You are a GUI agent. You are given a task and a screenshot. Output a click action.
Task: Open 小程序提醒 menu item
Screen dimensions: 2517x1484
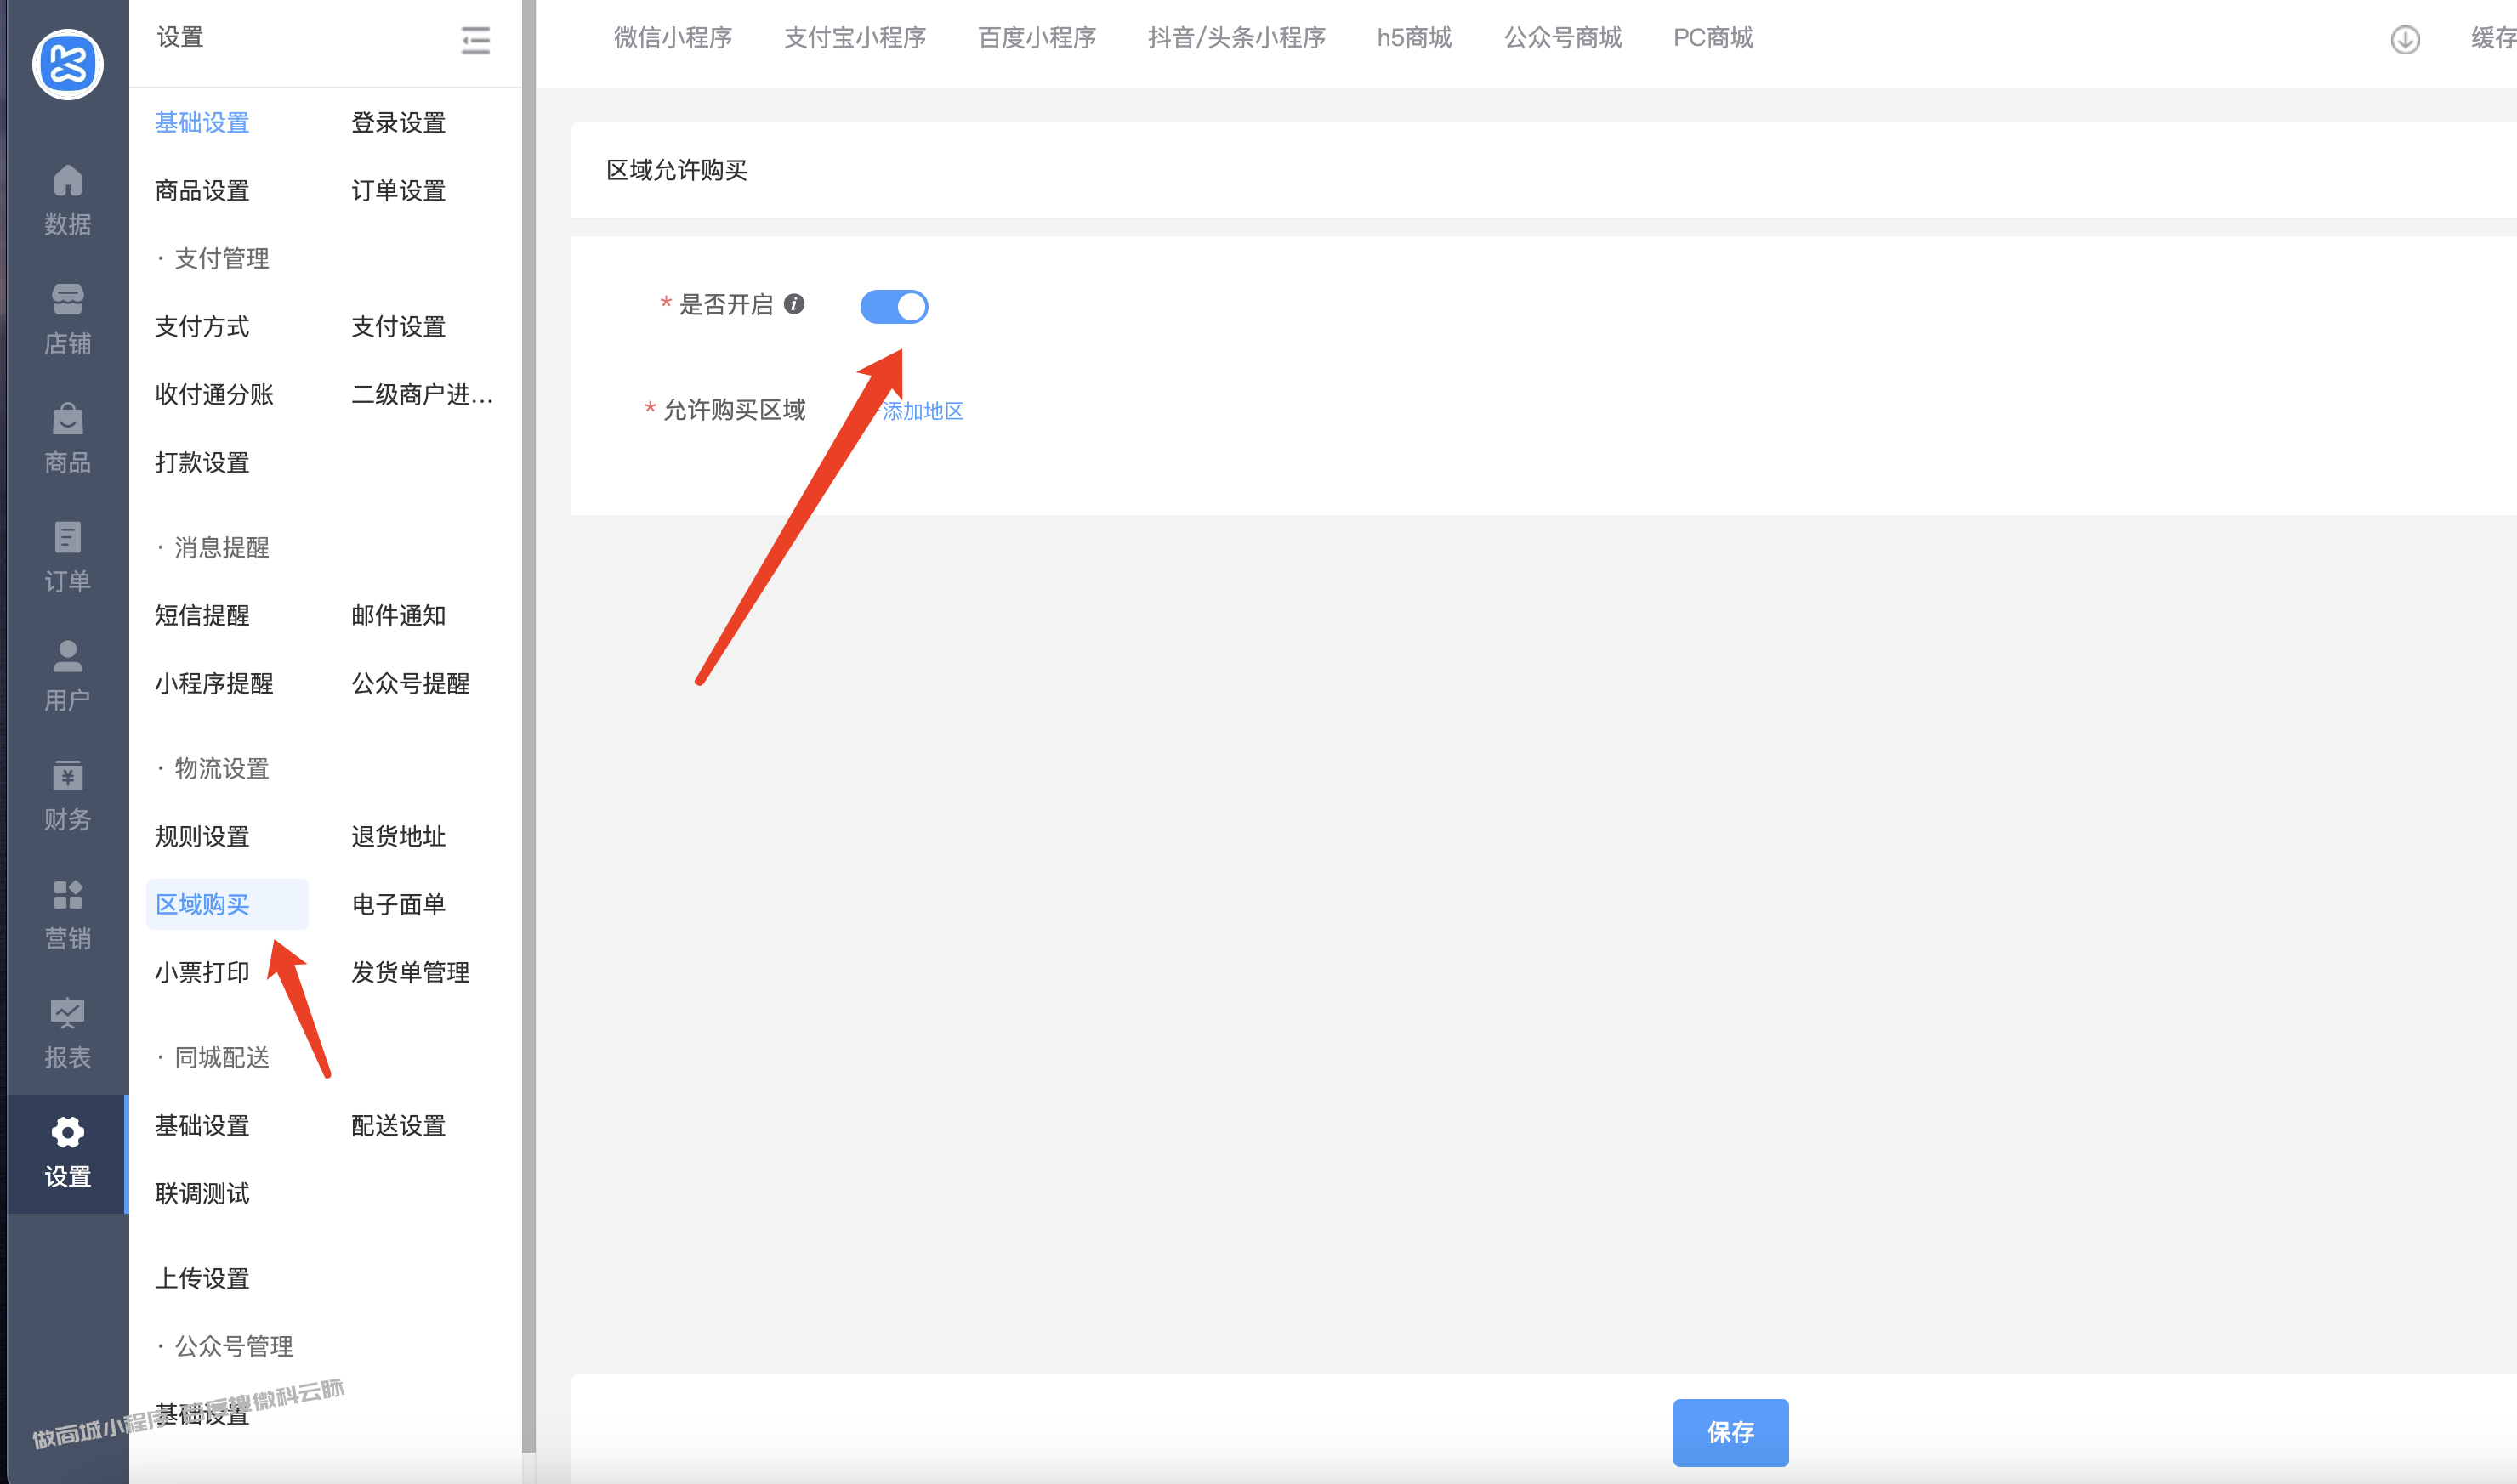pyautogui.click(x=214, y=684)
